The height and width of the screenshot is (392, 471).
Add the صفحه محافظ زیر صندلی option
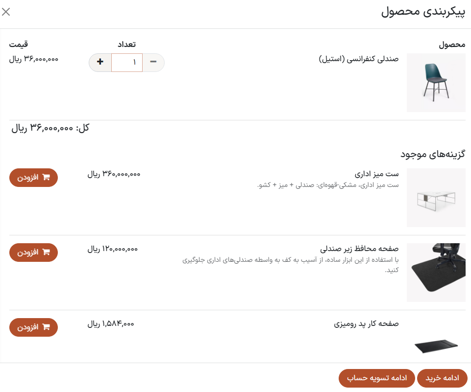click(x=33, y=253)
